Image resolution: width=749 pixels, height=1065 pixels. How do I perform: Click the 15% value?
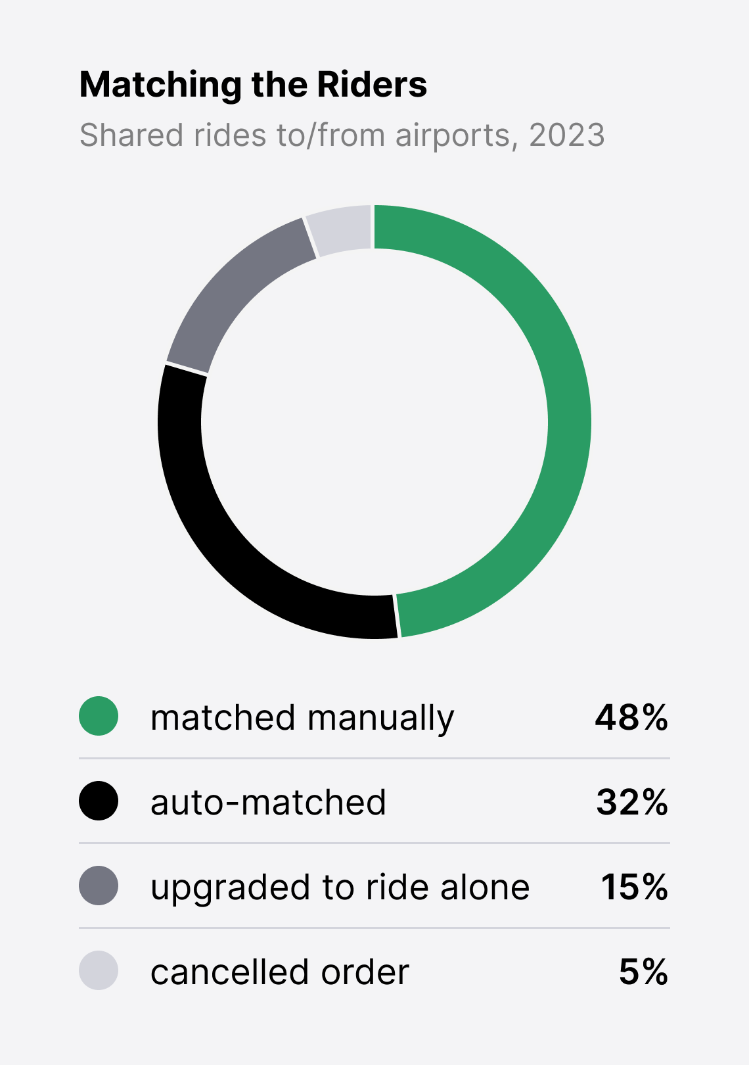[635, 887]
